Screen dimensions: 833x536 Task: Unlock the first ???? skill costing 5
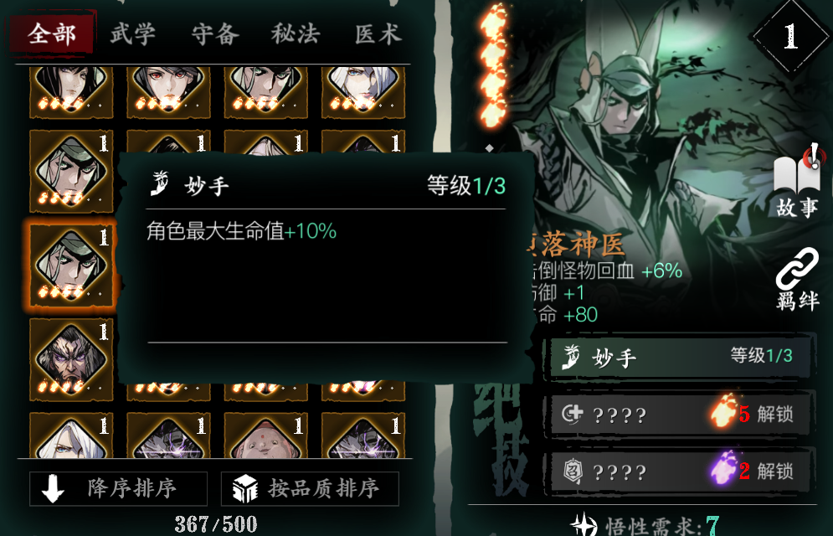coord(680,414)
